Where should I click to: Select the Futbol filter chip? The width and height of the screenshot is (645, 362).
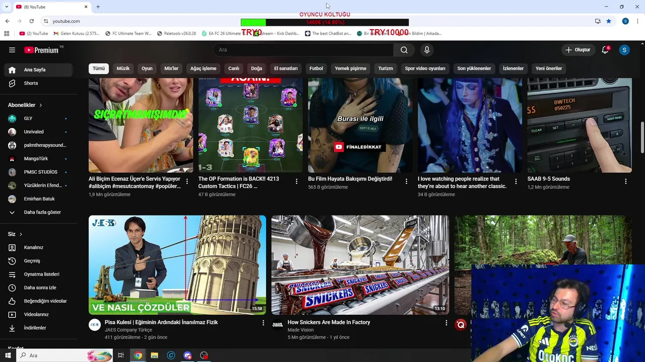(x=316, y=68)
